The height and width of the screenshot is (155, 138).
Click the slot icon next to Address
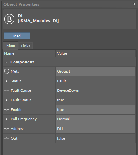click(x=7, y=129)
